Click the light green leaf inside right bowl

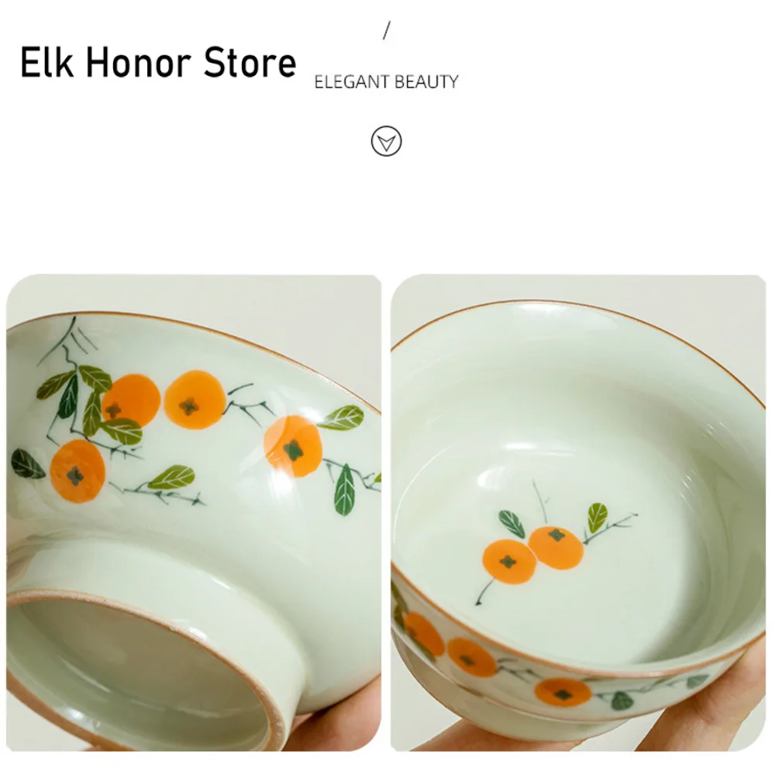point(598,517)
